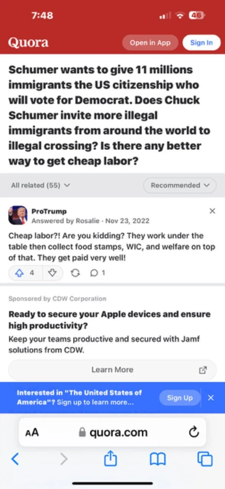Image resolution: width=225 pixels, height=489 pixels.
Task: Tap the reshare icon on the answer
Action: pos(75,273)
